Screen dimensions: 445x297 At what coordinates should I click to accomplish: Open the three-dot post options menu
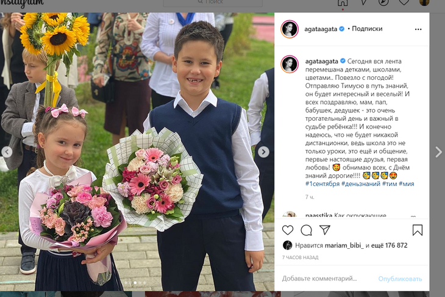(x=418, y=29)
